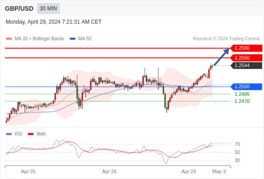Image resolution: width=264 pixels, height=179 pixels.
Task: Click the Apr 29 date axis label
Action: click(188, 172)
